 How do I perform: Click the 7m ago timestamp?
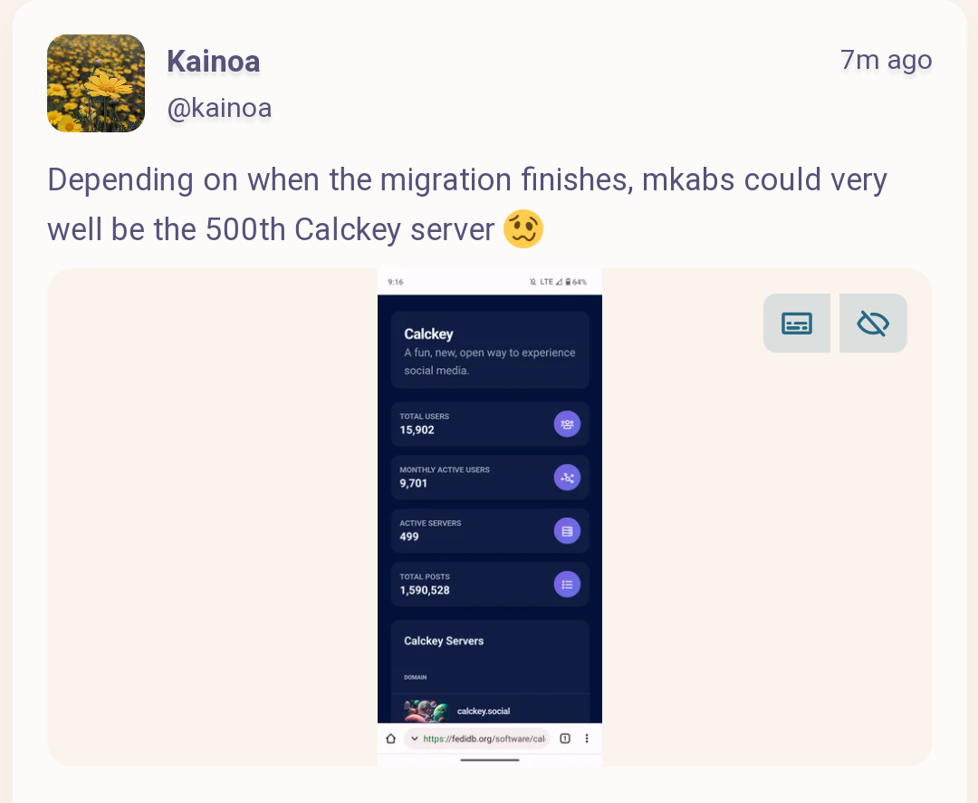click(886, 60)
